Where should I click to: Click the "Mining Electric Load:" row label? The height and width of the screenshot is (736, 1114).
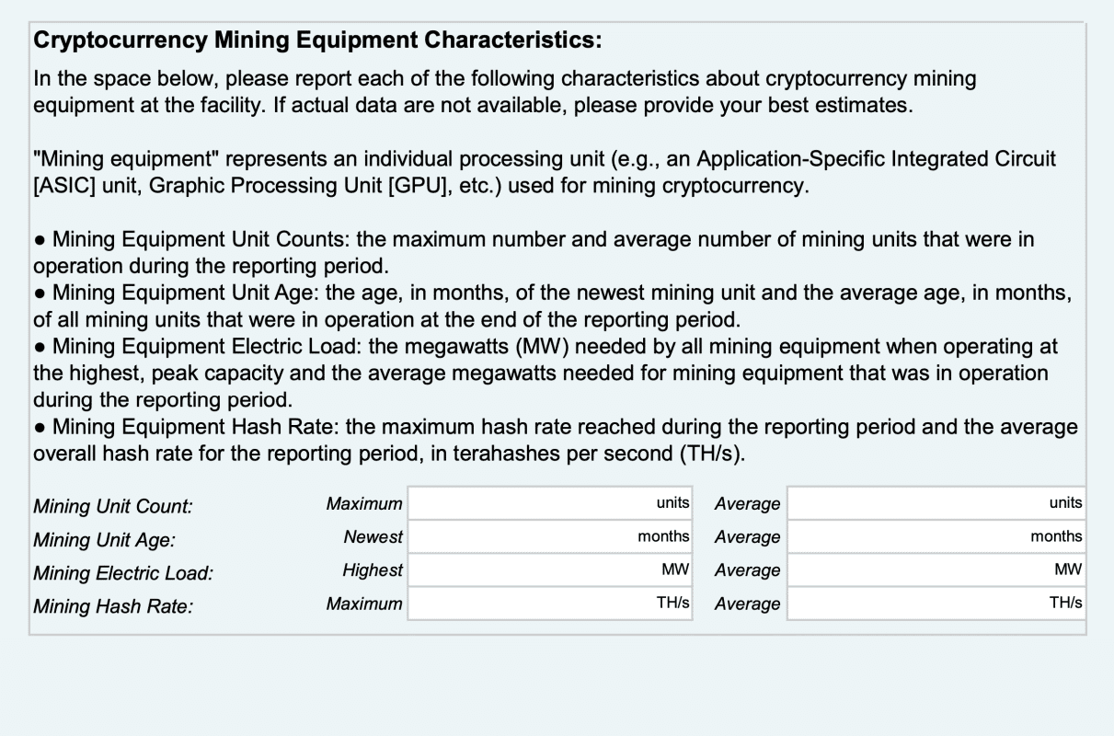pos(123,574)
